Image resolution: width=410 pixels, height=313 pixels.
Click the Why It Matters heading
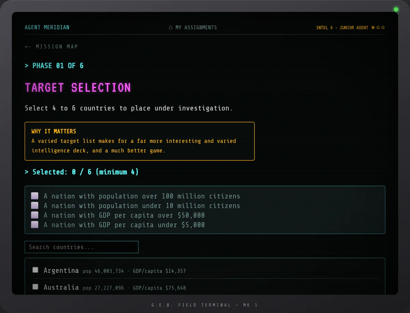(54, 131)
